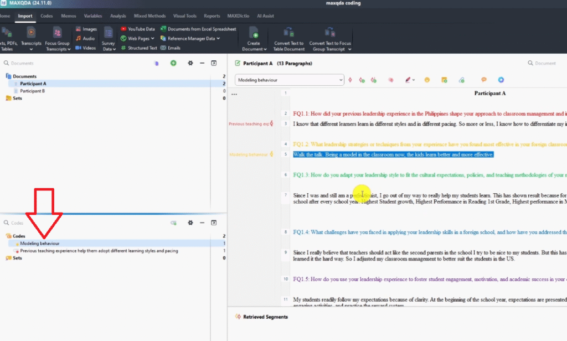Switch to the Codes ribbon tab
Screen dimensions: 567x341
click(47, 16)
